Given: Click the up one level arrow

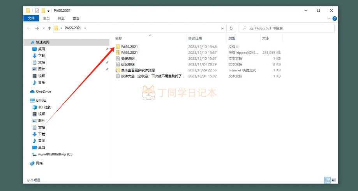Looking at the screenshot, I should pos(49,28).
